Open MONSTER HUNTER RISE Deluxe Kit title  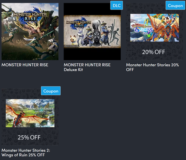point(87,67)
